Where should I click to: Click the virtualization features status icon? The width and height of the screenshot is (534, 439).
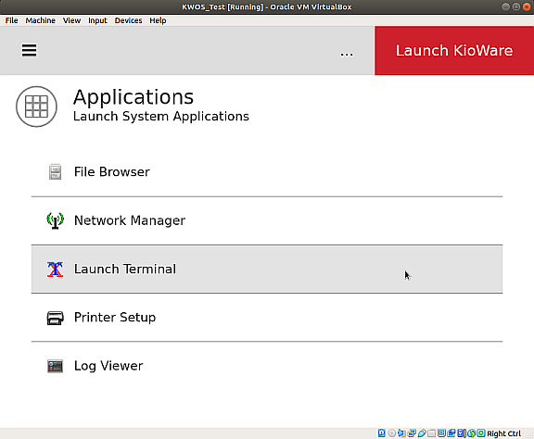coord(461,433)
